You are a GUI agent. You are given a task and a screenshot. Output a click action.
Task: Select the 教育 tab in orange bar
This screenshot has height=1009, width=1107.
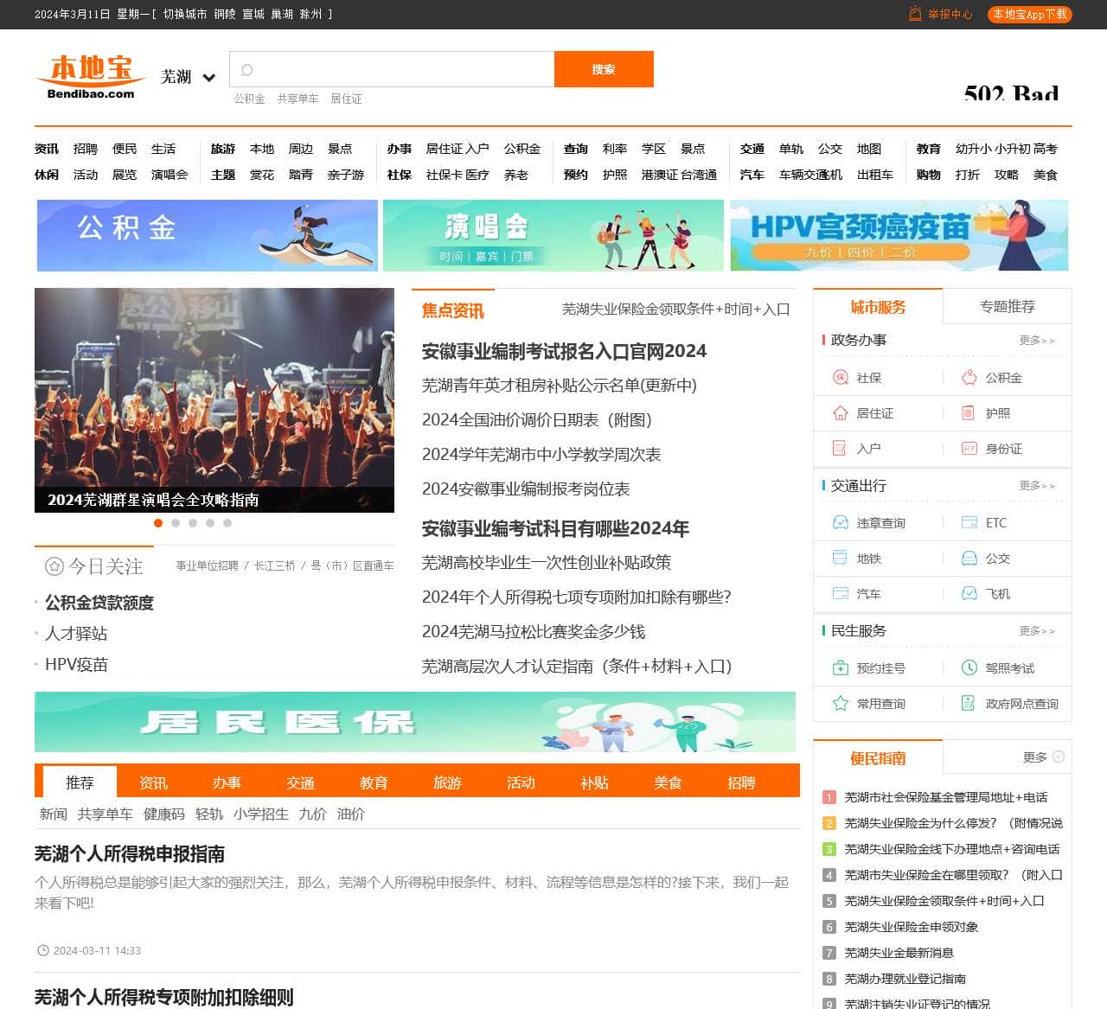[374, 782]
